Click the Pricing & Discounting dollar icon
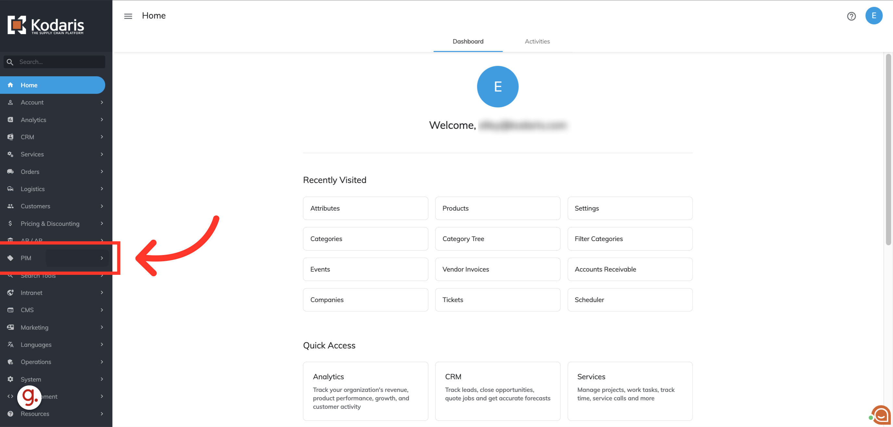 10,223
